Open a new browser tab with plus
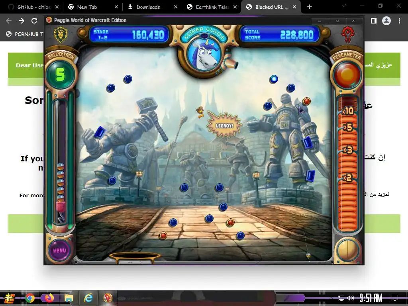 (309, 7)
